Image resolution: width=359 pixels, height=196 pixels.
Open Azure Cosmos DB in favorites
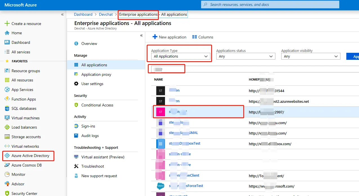click(x=26, y=165)
